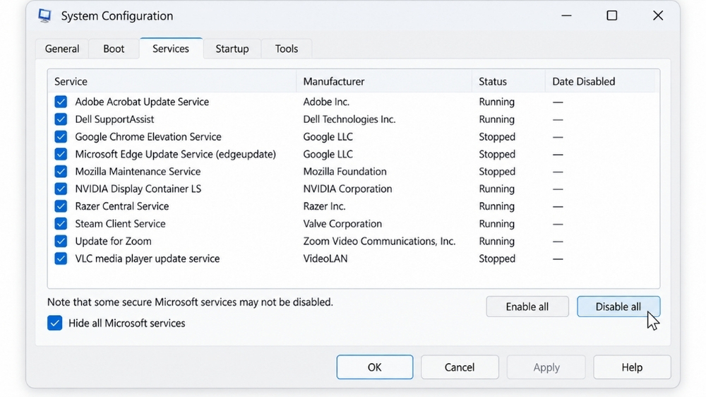Select 'Update for Zoom' service name

click(x=113, y=241)
